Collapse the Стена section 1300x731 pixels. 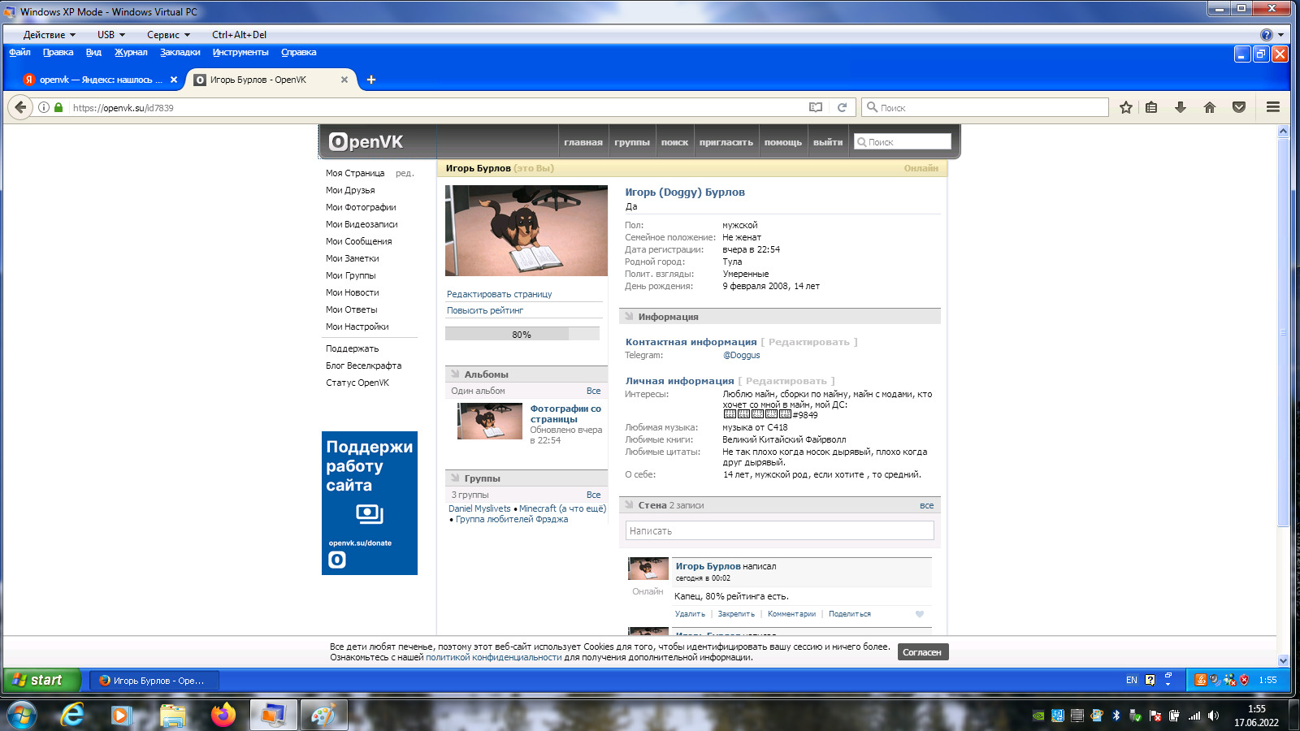[629, 505]
